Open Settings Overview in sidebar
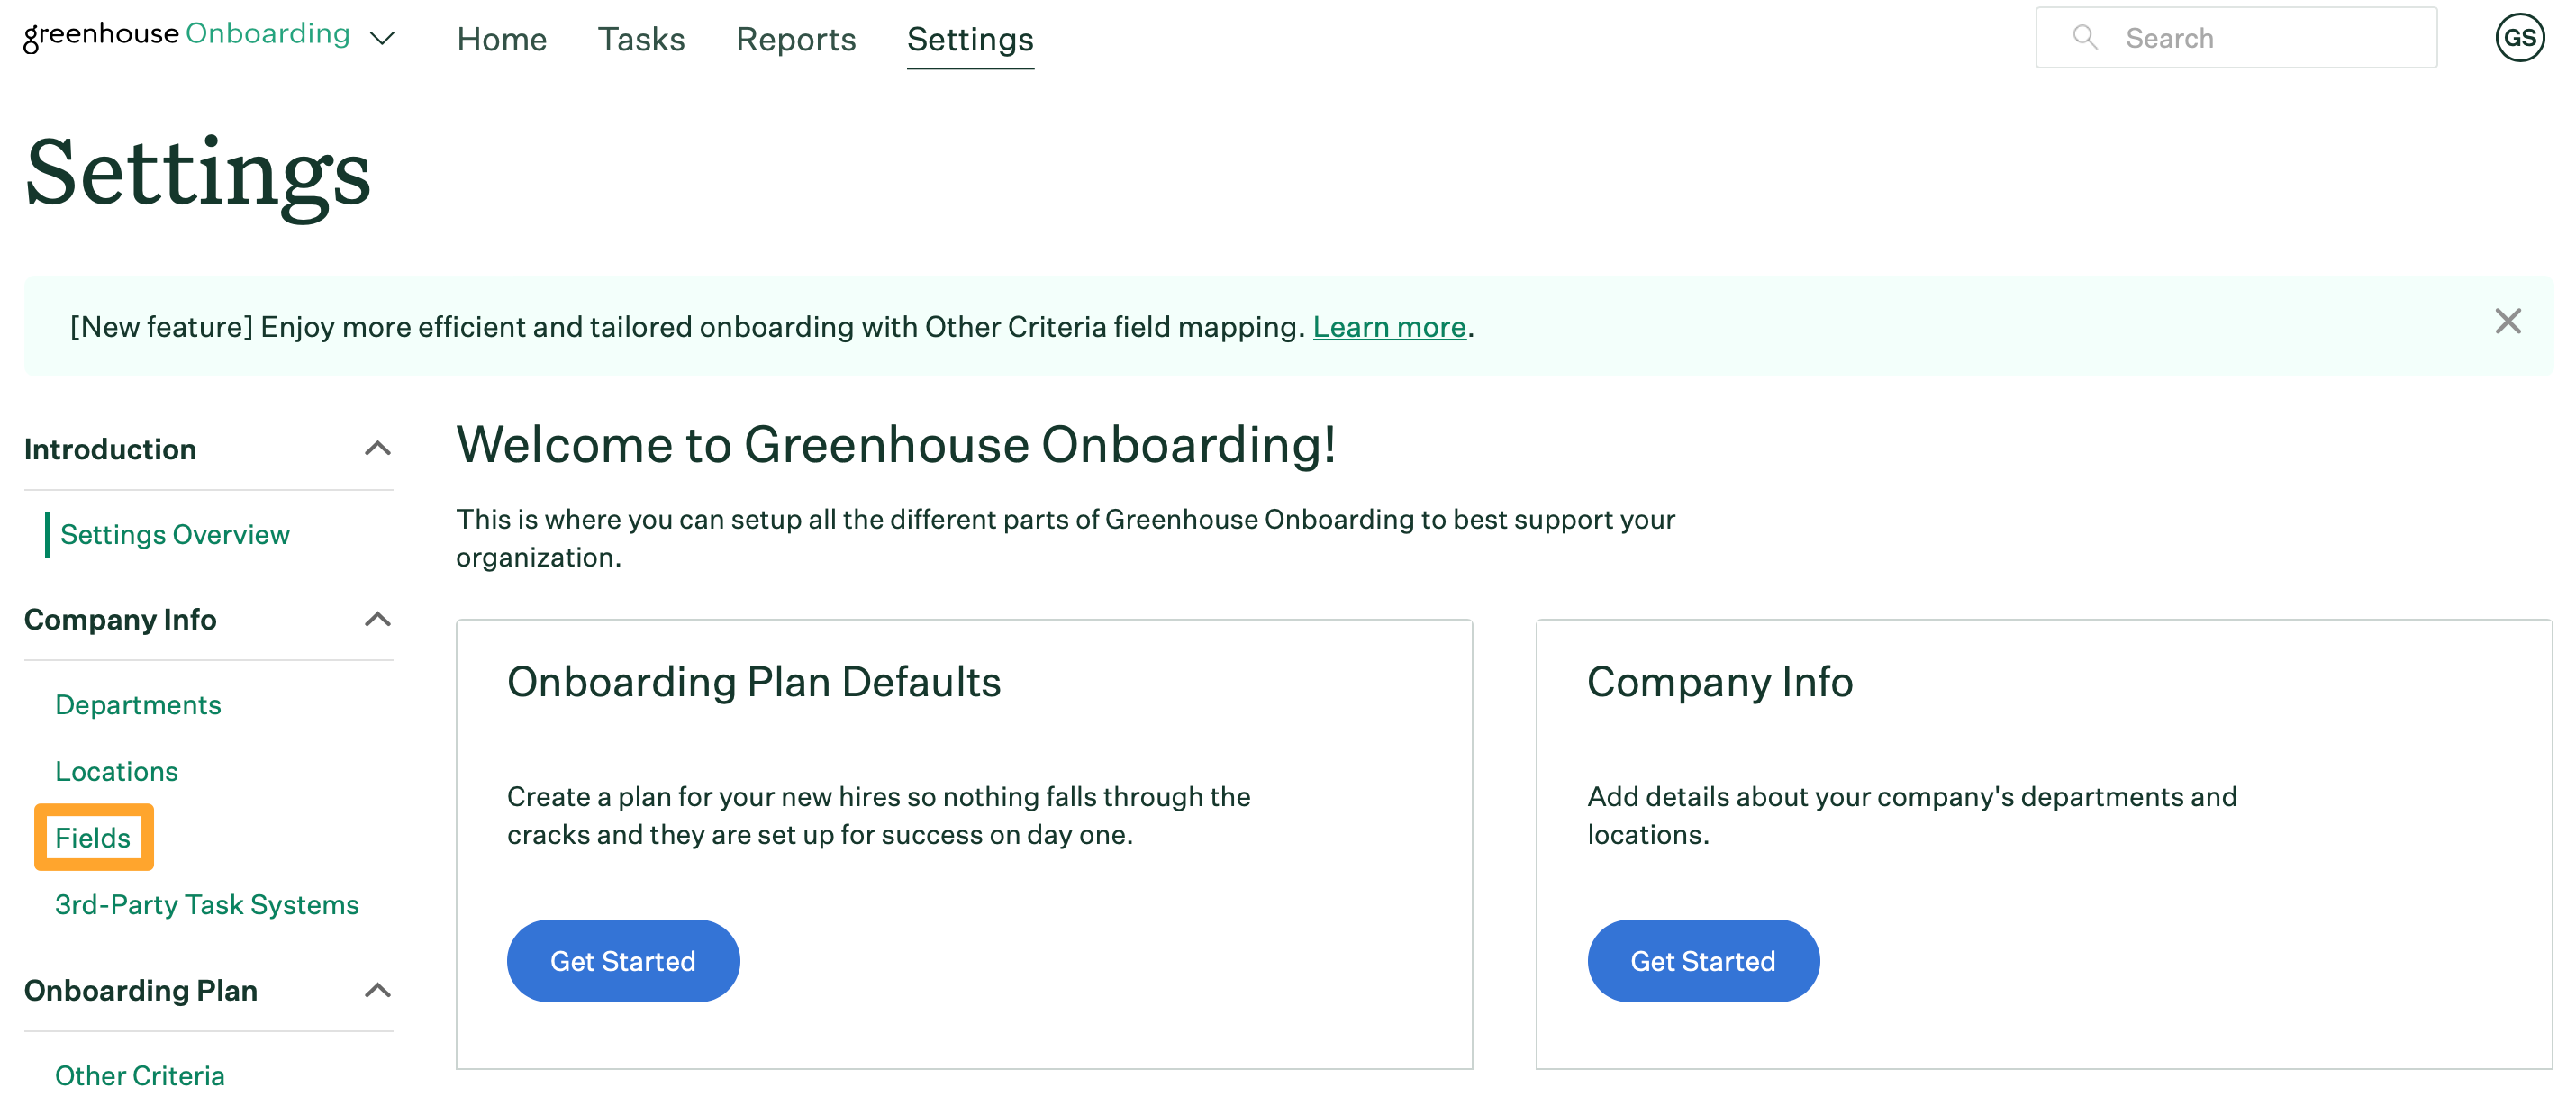The image size is (2576, 1097). (x=175, y=535)
